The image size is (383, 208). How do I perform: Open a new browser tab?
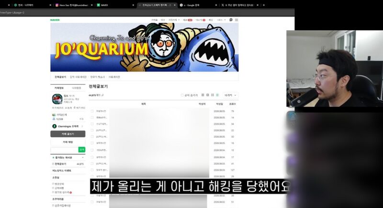coord(264,5)
